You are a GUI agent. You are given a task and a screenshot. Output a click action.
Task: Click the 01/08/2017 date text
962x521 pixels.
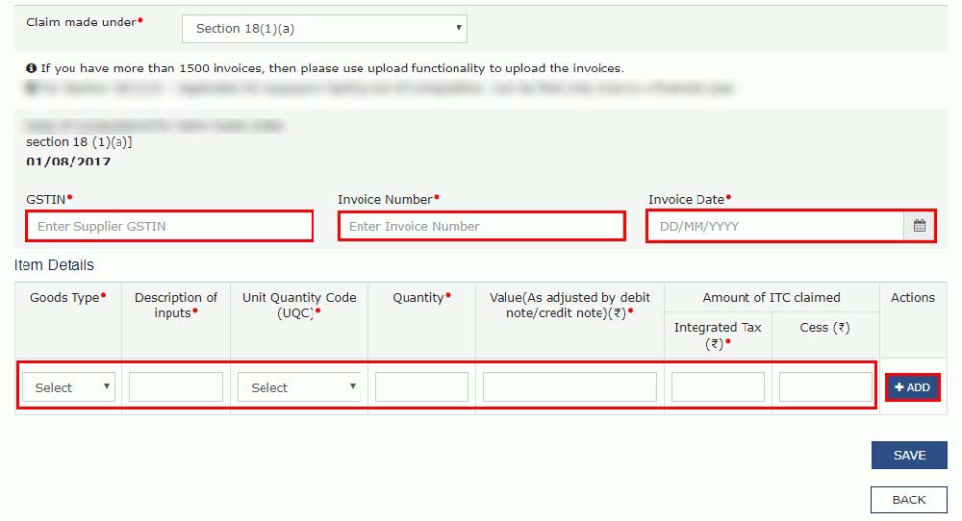tap(68, 161)
